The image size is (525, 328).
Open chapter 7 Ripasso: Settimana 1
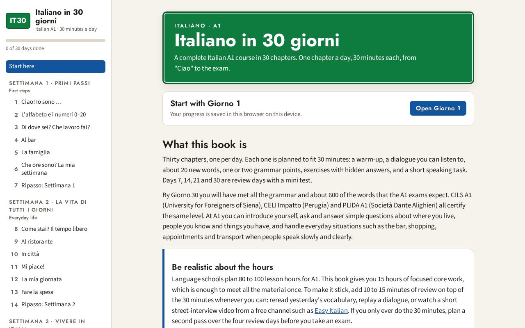tap(55, 186)
